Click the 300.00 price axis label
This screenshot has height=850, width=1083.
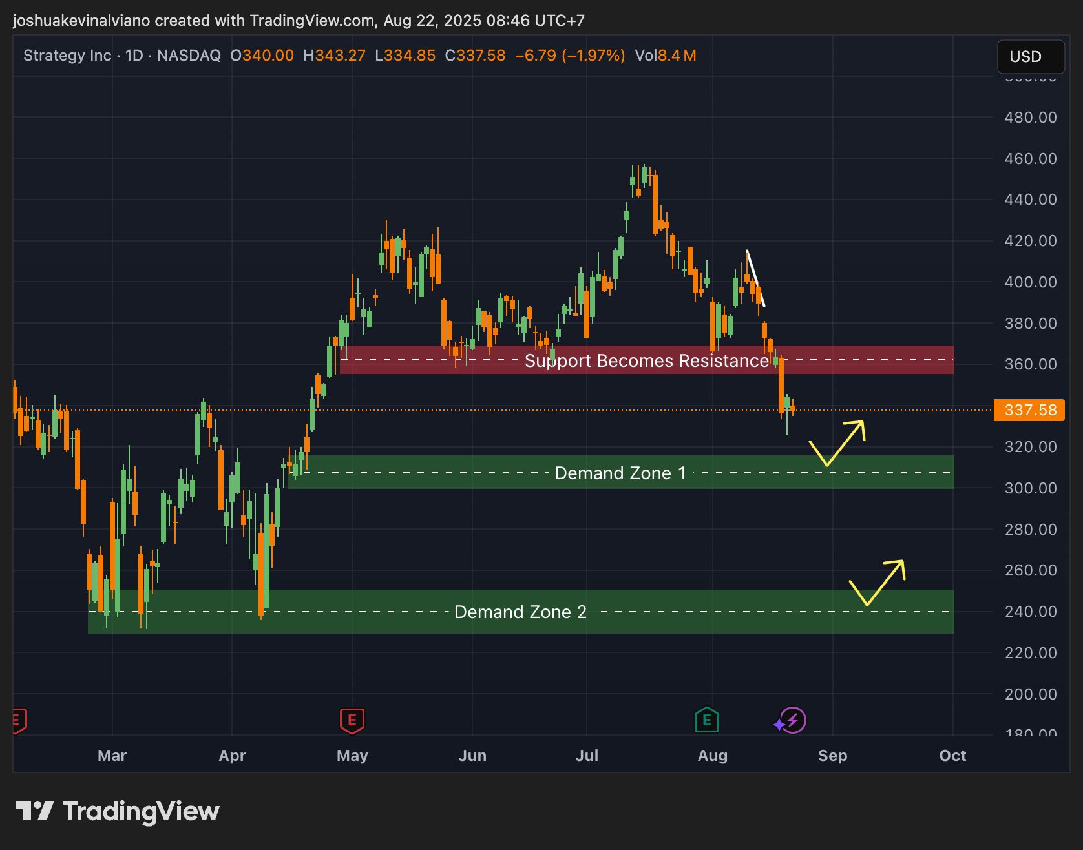1031,488
